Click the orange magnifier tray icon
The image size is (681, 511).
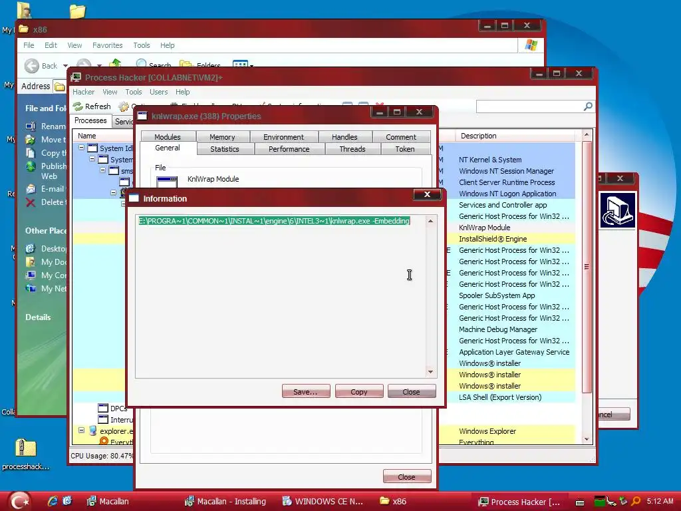click(x=636, y=502)
